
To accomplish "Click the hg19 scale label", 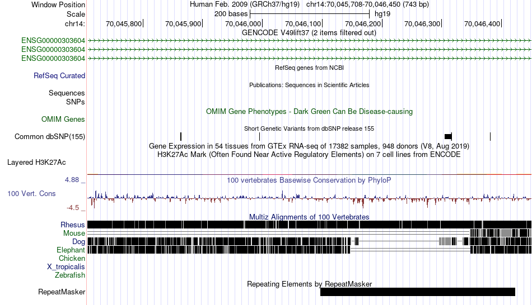I will [382, 14].
